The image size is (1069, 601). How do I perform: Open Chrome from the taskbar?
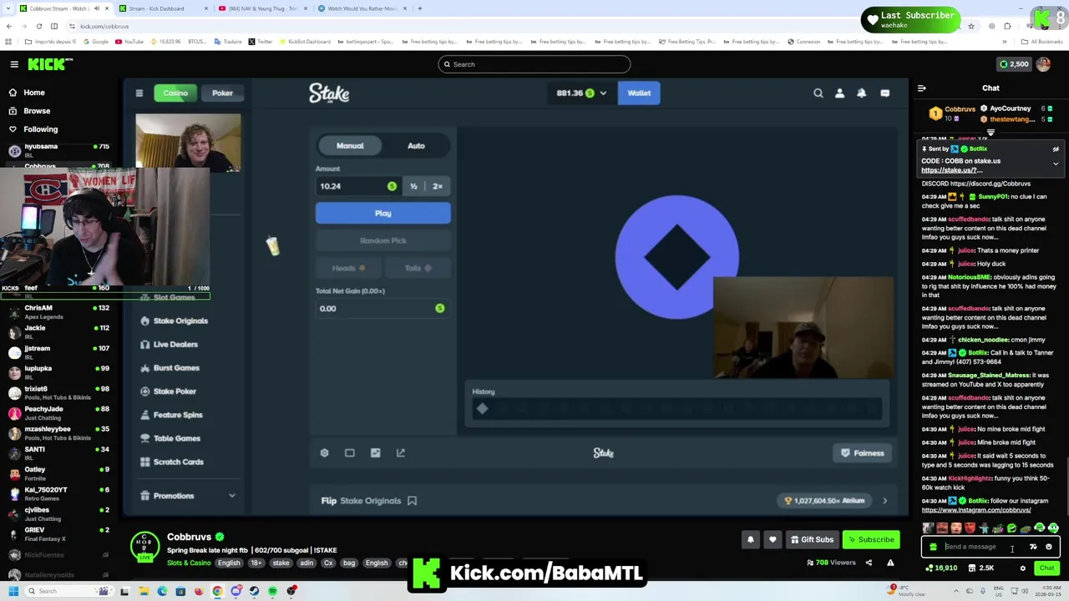(217, 591)
